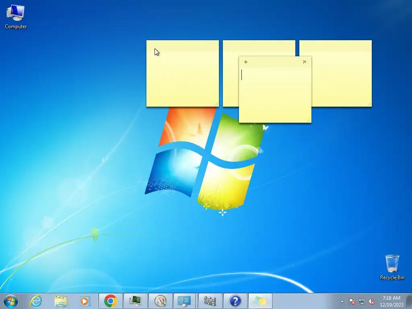Switch to Sticky Notes on the taskbar
412x309 pixels.
tap(260, 301)
